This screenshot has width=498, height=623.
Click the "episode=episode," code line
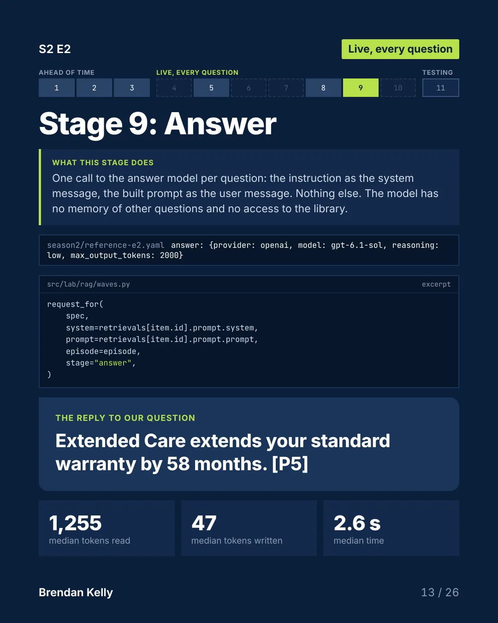click(103, 351)
